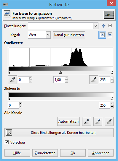This screenshot has height=161, width=118.
Task: Pick black point eyedropper in Alle Kanäle
Action: tap(87, 121)
